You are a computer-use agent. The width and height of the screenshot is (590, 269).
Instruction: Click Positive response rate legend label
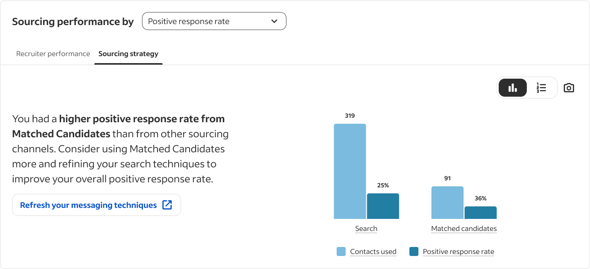[x=459, y=251]
